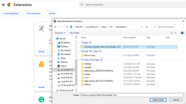Open Details for the second extension card
Viewport: 186px width, 104px height.
(41, 87)
